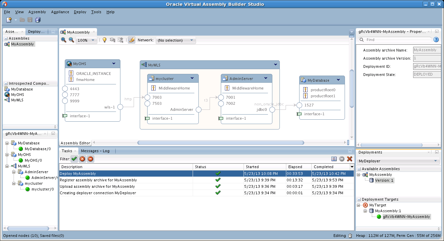Click the horizontal scrollbar of assembly editor
This screenshot has width=444, height=241.
click(220, 143)
